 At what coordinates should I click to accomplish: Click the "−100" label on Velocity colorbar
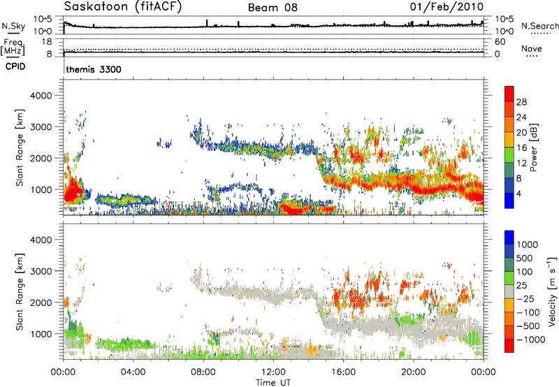pyautogui.click(x=528, y=312)
